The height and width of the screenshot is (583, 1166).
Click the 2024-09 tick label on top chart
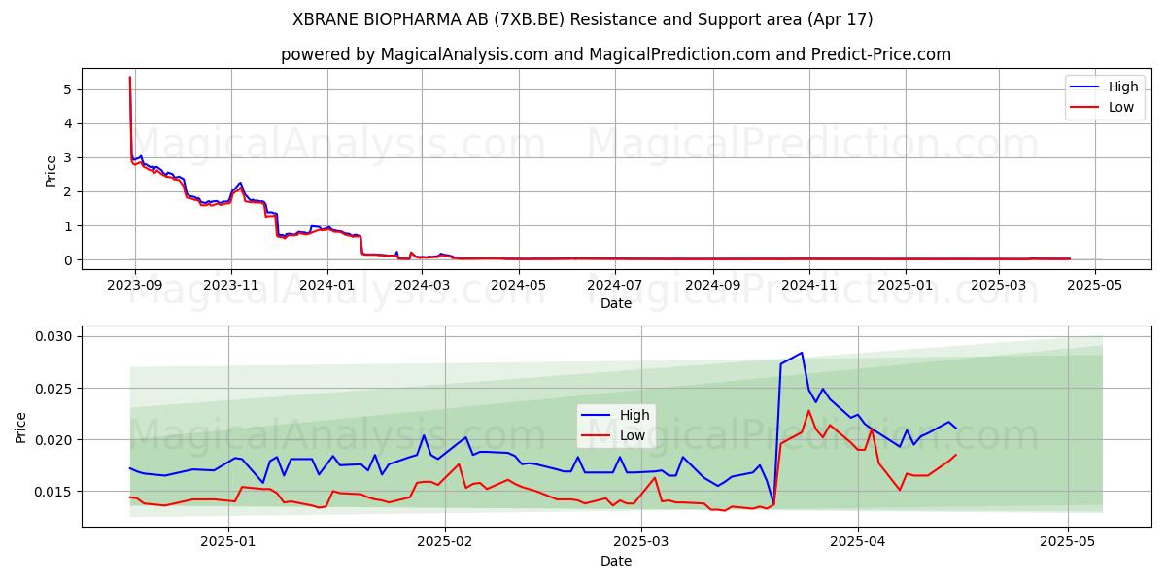(x=712, y=285)
